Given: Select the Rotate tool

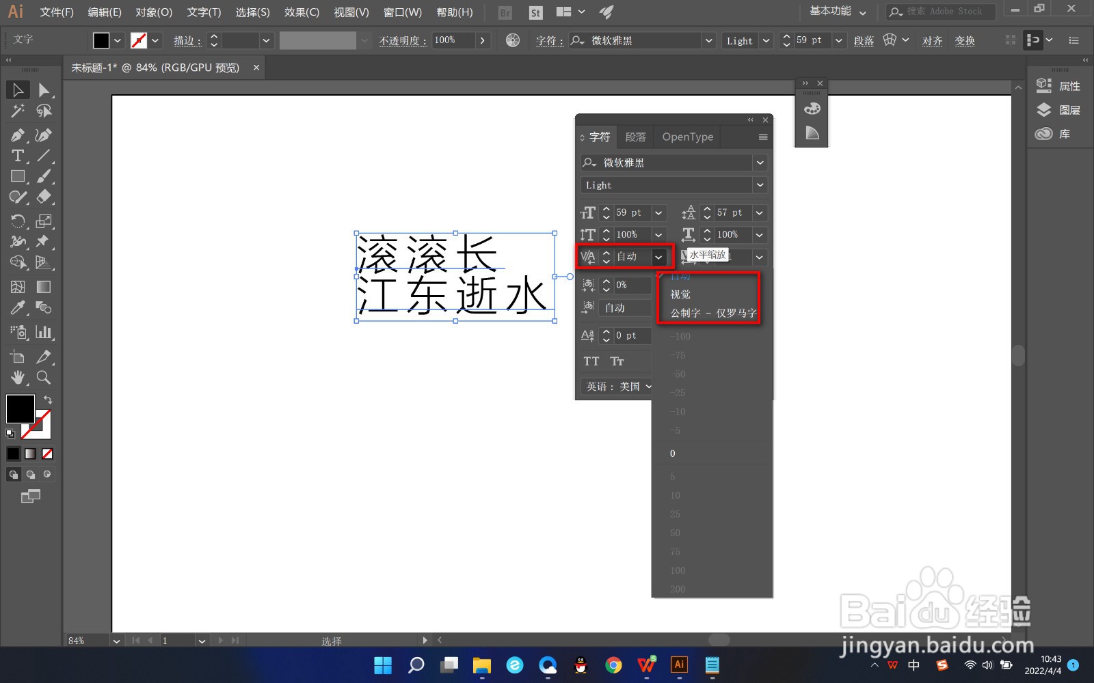Looking at the screenshot, I should [x=18, y=221].
